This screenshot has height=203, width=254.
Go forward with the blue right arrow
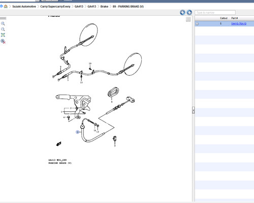[x=189, y=12]
